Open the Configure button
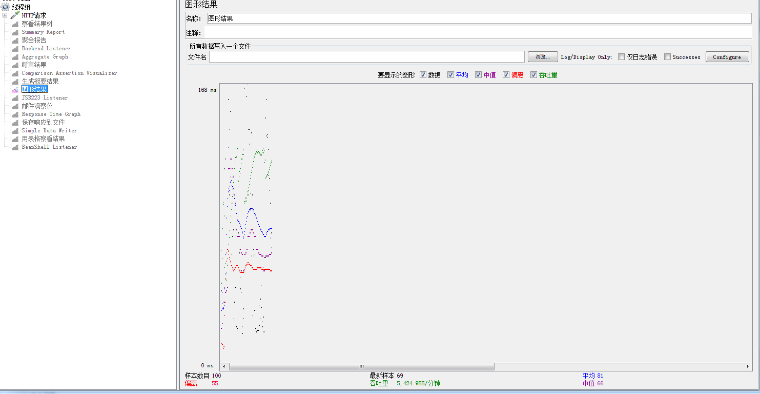The image size is (760, 394). coord(727,57)
